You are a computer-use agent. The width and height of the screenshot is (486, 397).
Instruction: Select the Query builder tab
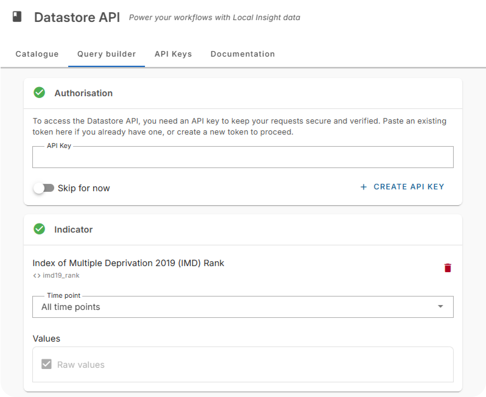(x=107, y=54)
